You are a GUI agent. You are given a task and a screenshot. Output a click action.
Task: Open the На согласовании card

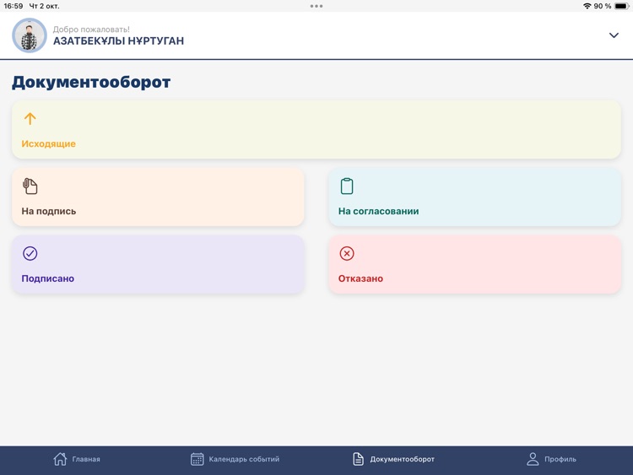tap(474, 197)
